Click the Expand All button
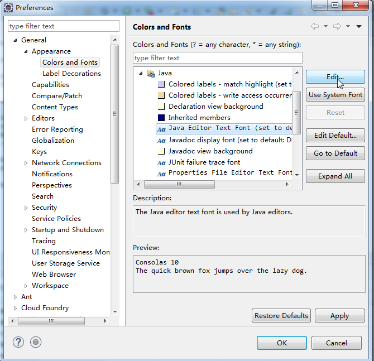 pos(335,176)
